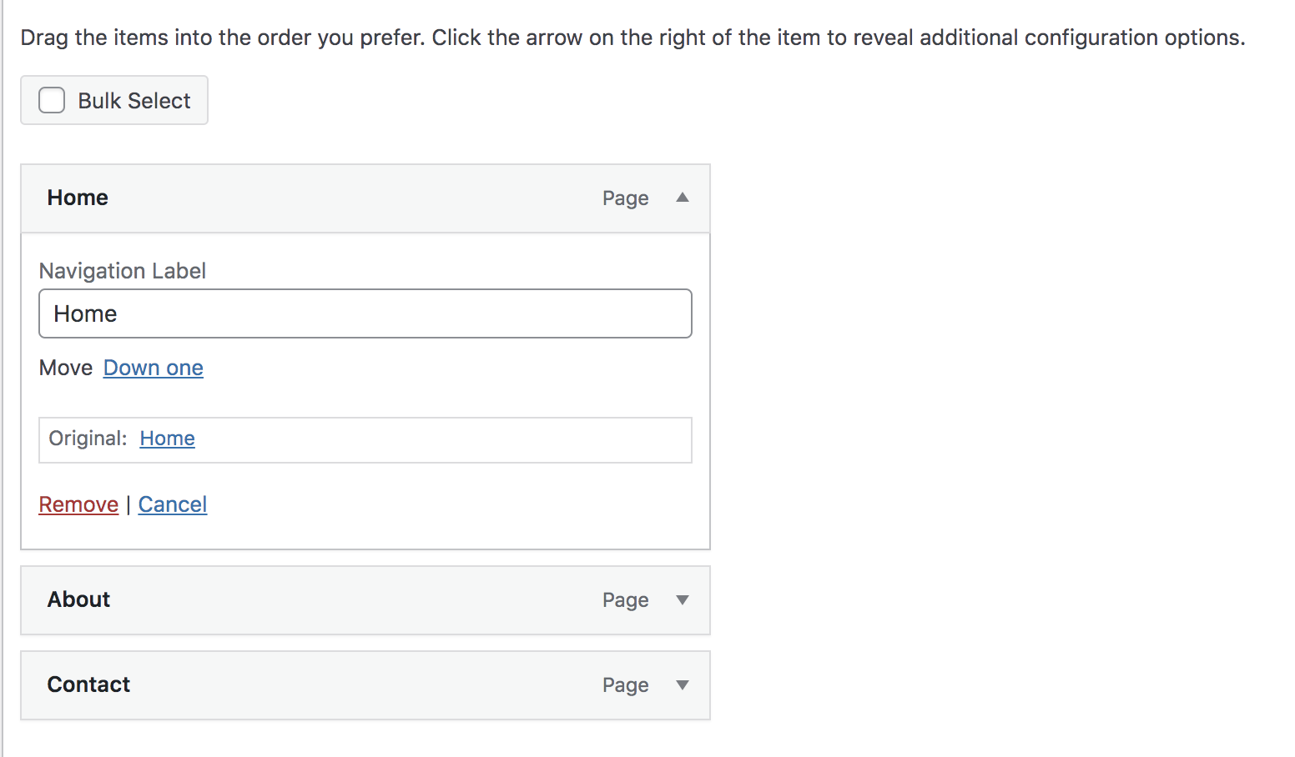1295x757 pixels.
Task: Open configuration arrow for Contact page
Action: (x=683, y=684)
